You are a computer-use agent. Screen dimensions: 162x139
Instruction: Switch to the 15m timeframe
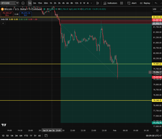click(40, 3)
